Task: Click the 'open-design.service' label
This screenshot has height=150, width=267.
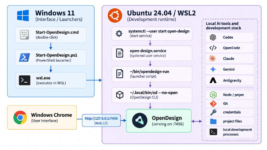Action: coord(148,51)
